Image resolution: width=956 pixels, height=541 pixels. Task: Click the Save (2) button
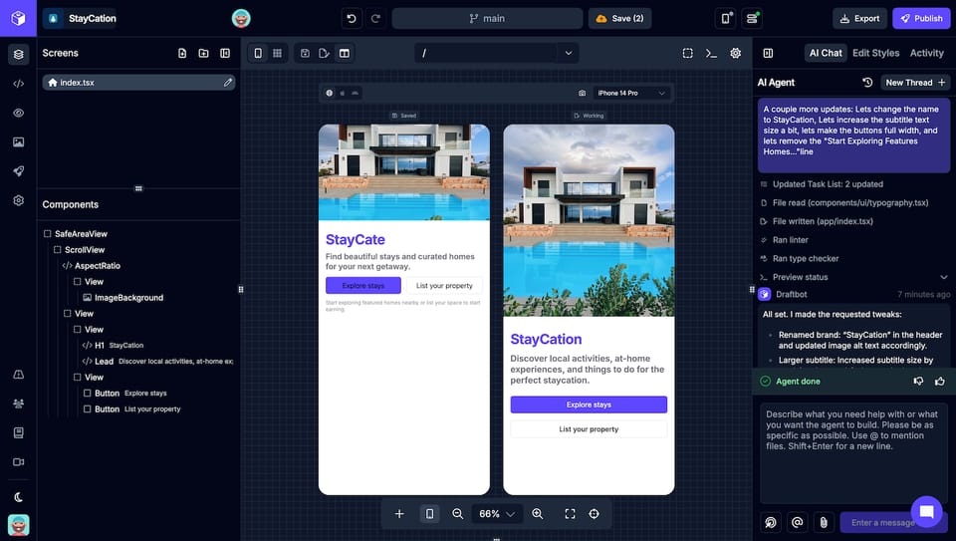click(x=619, y=18)
